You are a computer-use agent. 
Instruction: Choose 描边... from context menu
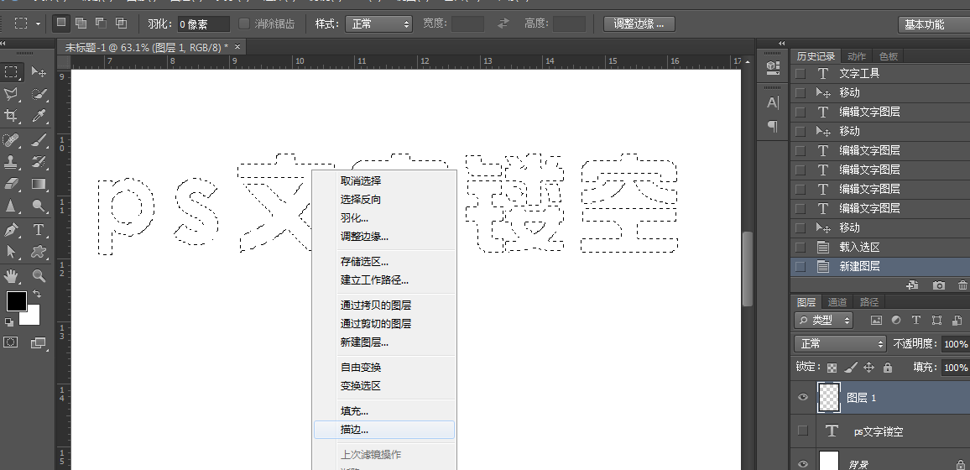click(384, 430)
